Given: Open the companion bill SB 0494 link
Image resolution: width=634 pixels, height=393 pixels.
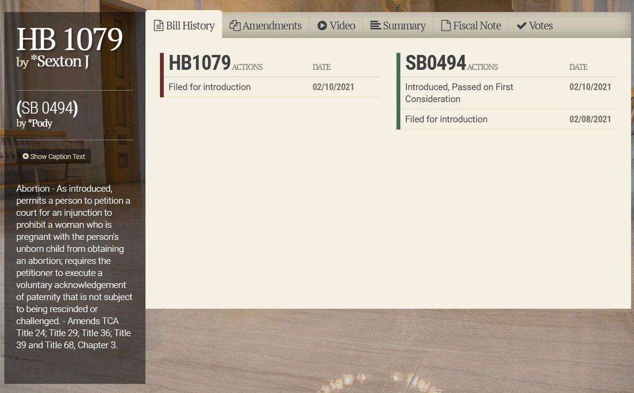Looking at the screenshot, I should 47,108.
